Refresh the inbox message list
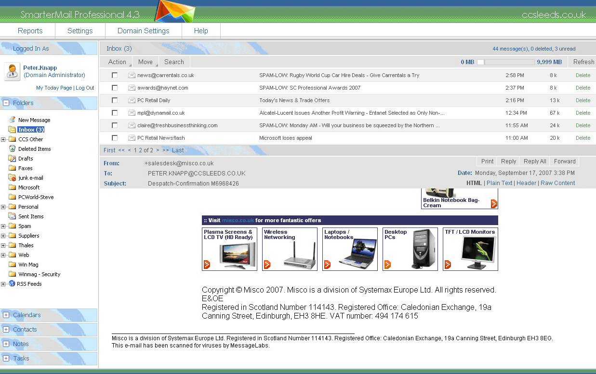This screenshot has height=374, width=596. [x=583, y=62]
